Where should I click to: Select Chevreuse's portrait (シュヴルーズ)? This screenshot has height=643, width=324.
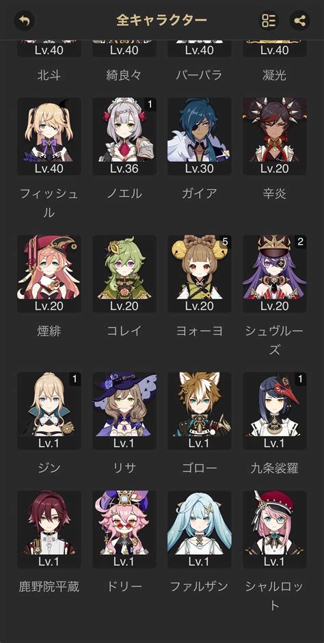(274, 273)
